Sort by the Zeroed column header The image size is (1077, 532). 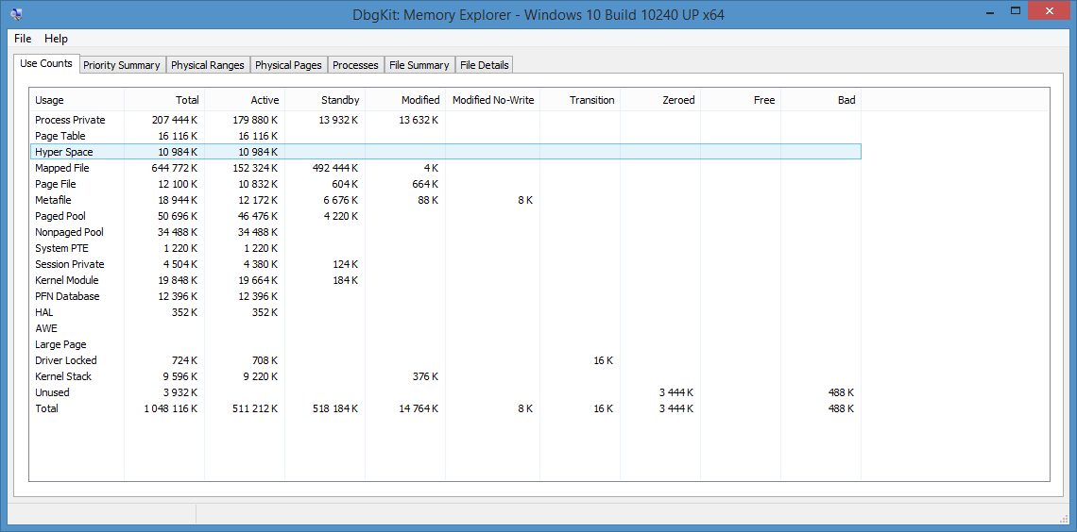pyautogui.click(x=660, y=100)
